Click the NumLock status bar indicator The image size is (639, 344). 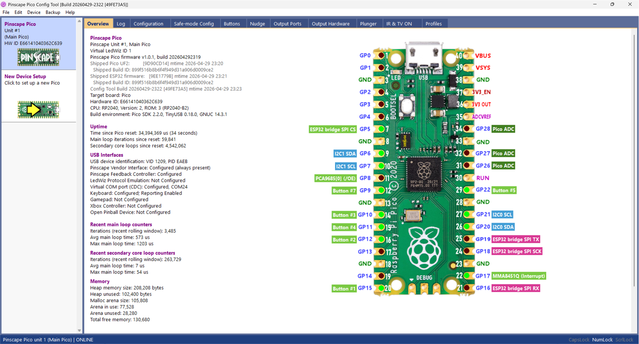pyautogui.click(x=602, y=340)
